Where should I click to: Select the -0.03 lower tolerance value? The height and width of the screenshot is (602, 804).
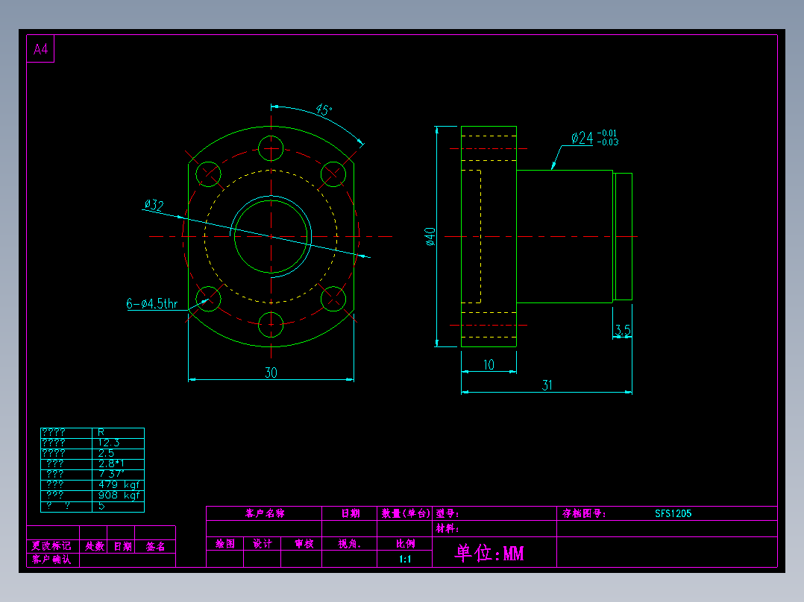(608, 142)
